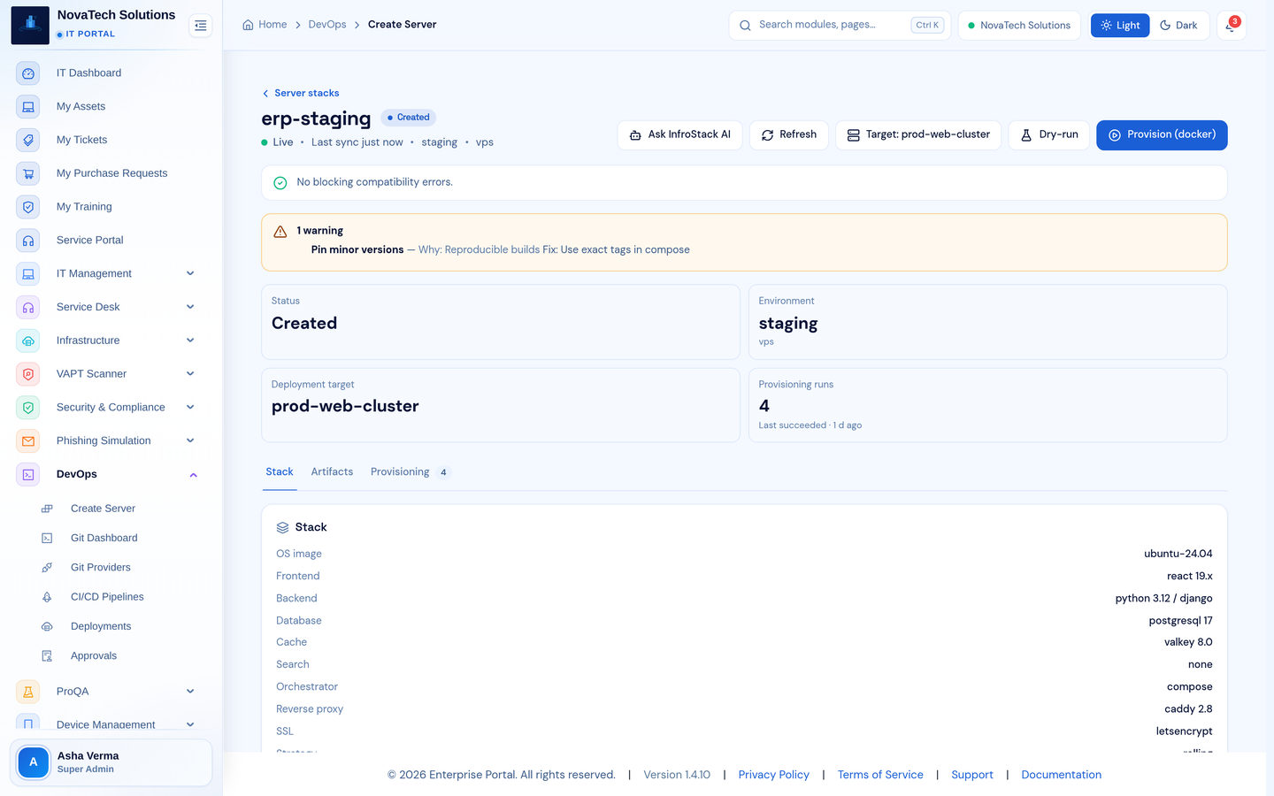
Task: Open Create Server in sidebar
Action: [x=103, y=509]
